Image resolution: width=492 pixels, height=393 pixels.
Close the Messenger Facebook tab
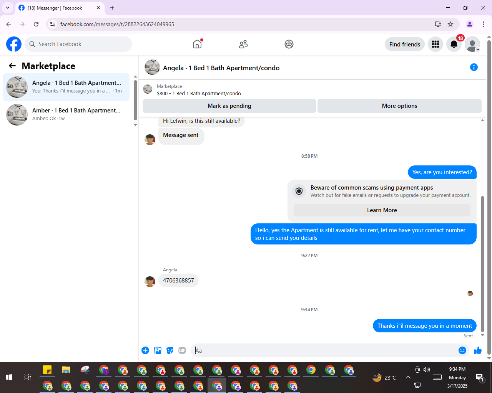[98, 8]
